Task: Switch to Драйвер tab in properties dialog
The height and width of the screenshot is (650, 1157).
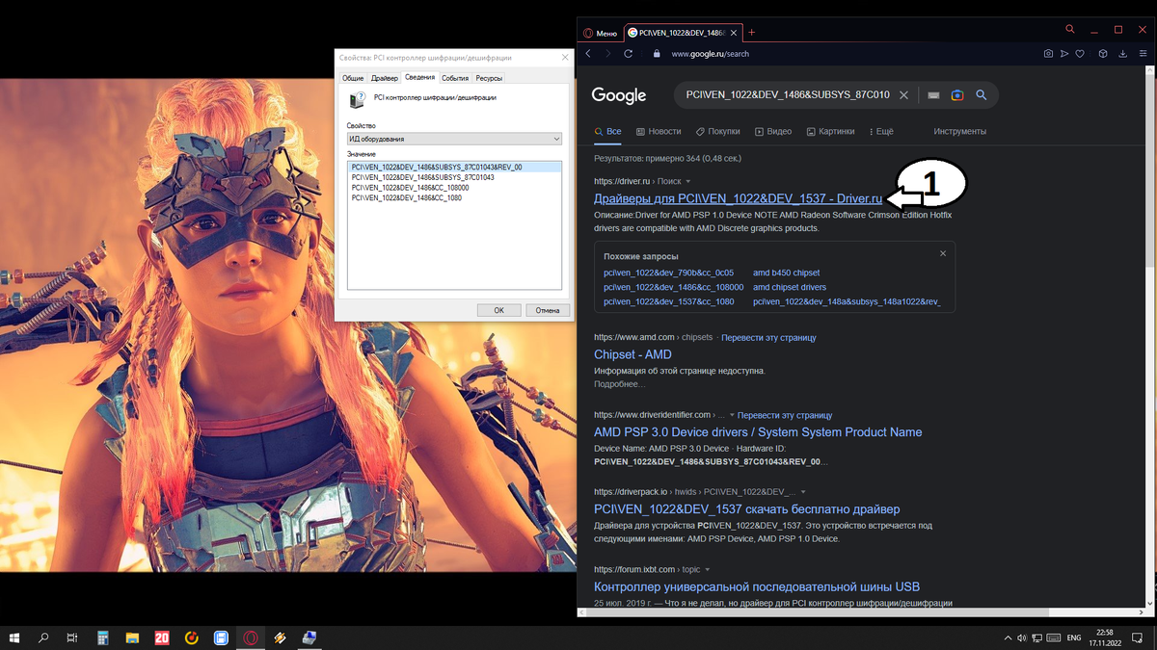Action: [385, 78]
